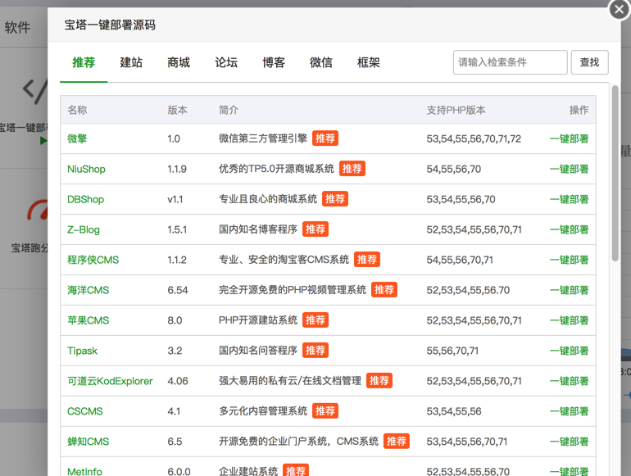Switch to the 建站 tab
This screenshot has width=631, height=476.
click(x=131, y=62)
